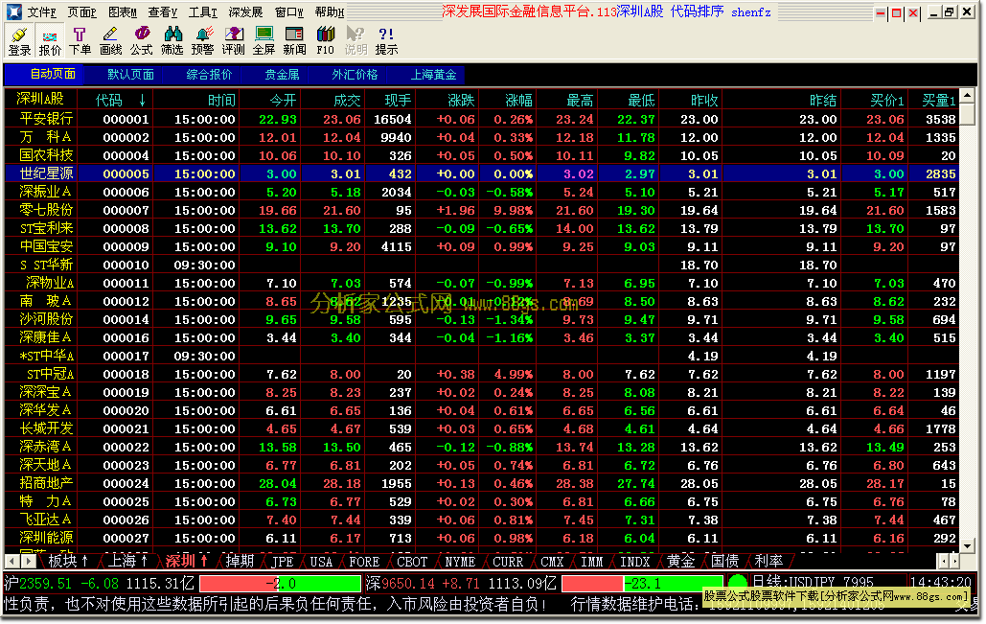Open the 文件F menu
Screen dimensions: 986x624
click(41, 12)
